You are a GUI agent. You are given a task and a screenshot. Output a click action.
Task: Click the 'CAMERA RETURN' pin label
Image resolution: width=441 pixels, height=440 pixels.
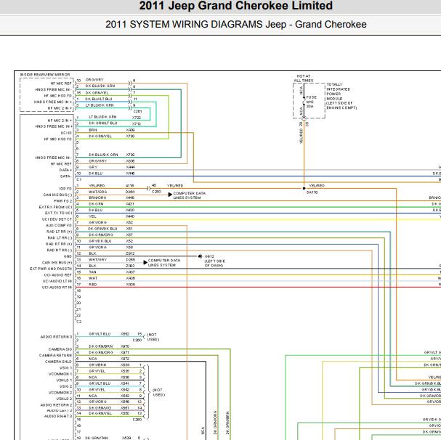56,355
